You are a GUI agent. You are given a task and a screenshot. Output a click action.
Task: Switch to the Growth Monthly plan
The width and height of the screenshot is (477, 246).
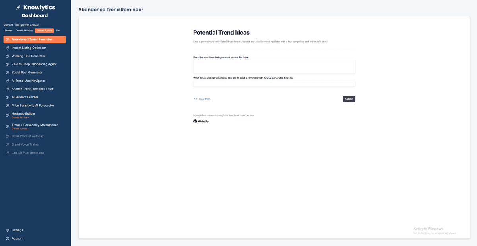point(24,30)
